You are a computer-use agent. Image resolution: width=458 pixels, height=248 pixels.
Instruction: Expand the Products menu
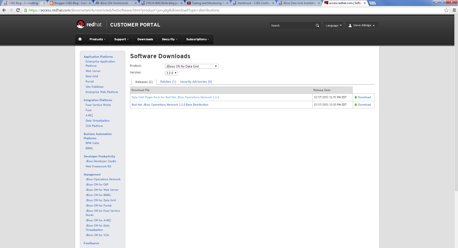(x=97, y=39)
